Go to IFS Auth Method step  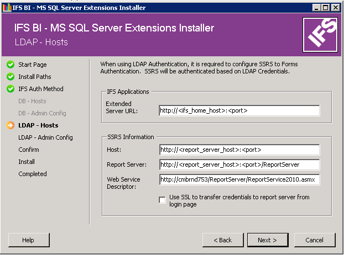[40, 89]
